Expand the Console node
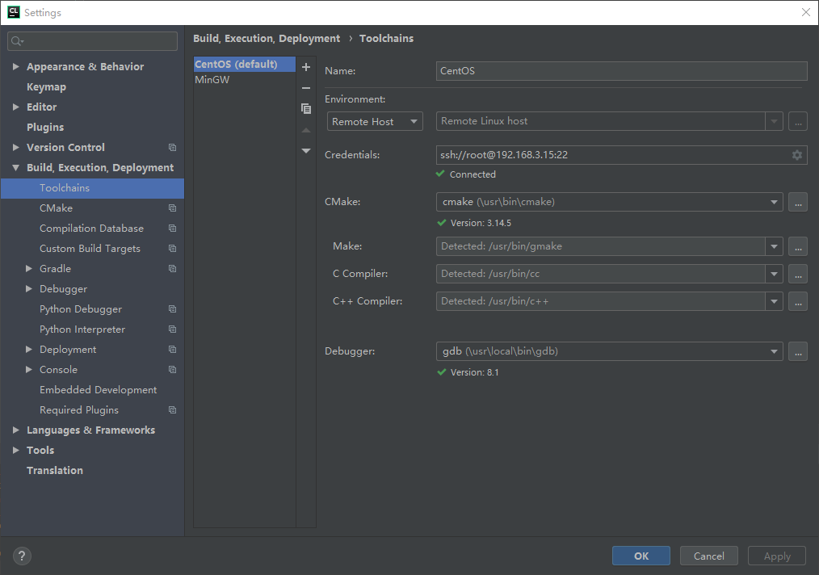 [29, 370]
